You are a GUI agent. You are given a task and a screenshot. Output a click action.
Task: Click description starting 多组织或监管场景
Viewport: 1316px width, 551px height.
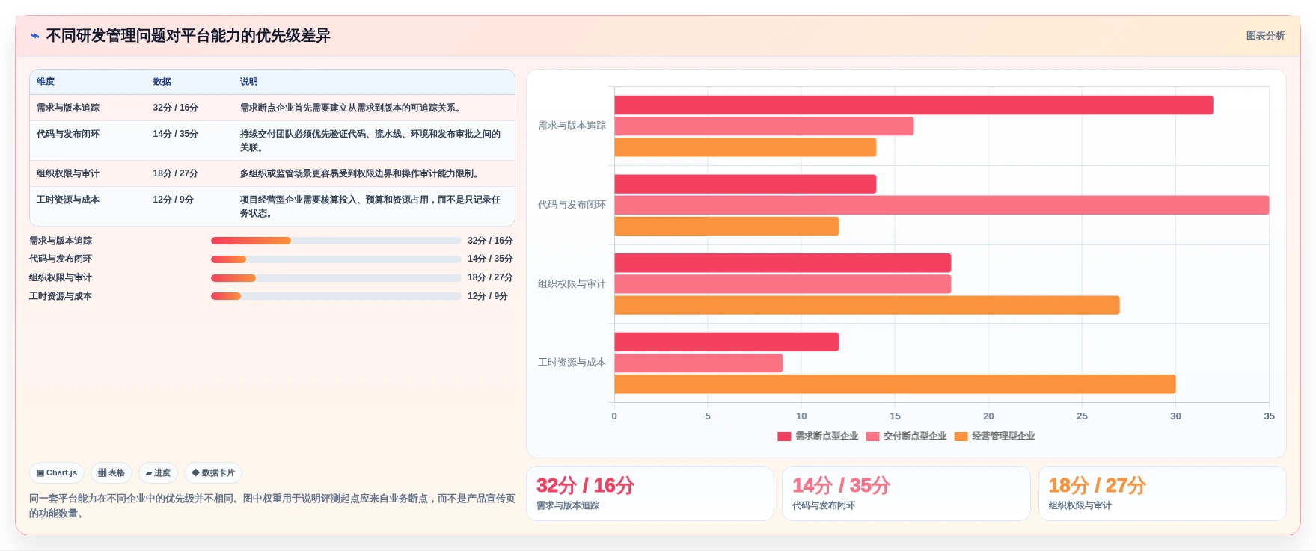click(359, 173)
